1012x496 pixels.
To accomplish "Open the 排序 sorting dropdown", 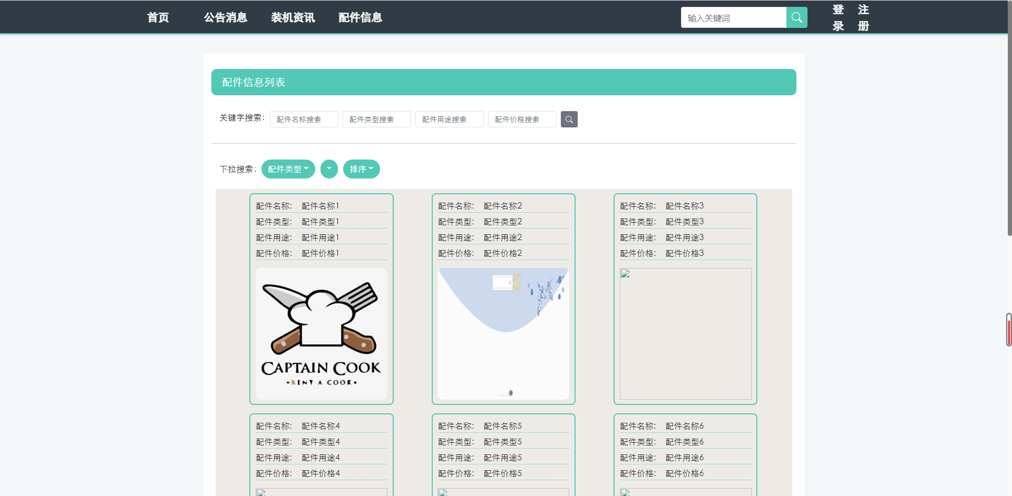I will pyautogui.click(x=361, y=169).
